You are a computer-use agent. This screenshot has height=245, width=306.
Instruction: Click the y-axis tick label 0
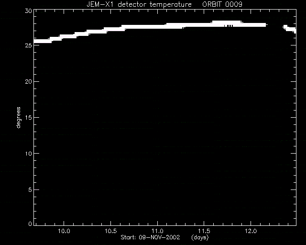point(30,223)
